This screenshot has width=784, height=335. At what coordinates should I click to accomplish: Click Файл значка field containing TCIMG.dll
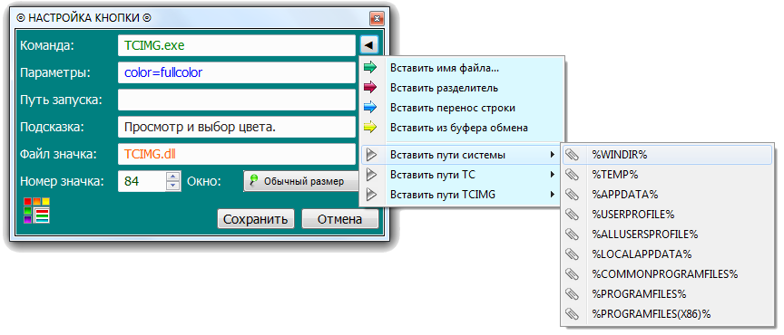[x=237, y=154]
